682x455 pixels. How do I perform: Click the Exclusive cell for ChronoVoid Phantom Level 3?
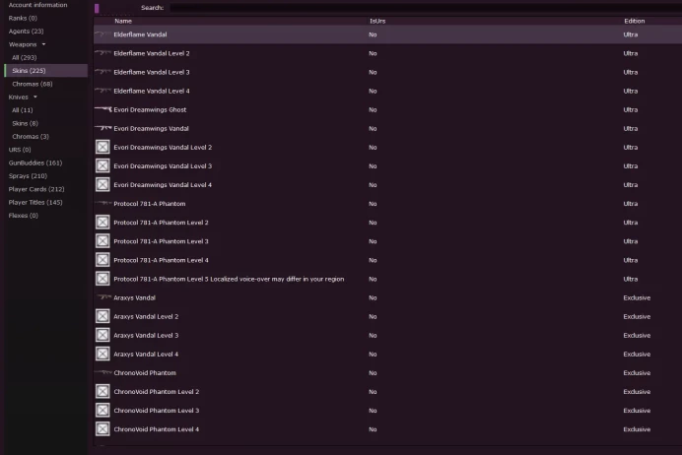click(637, 411)
